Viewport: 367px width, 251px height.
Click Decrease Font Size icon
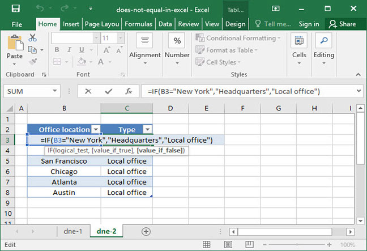point(119,50)
